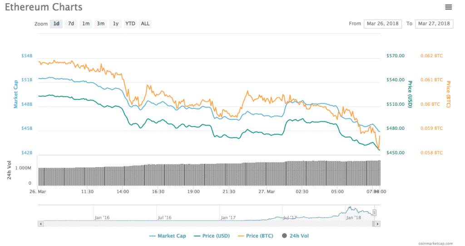Choose the 3m zoom option
This screenshot has width=465, height=246.
[100, 24]
